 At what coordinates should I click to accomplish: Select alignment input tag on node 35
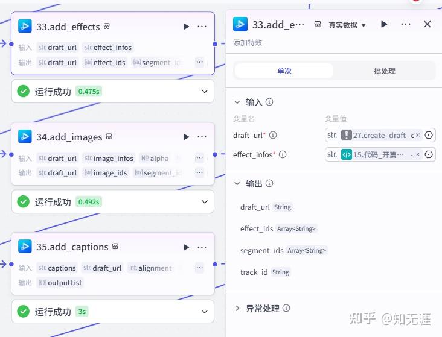150,268
